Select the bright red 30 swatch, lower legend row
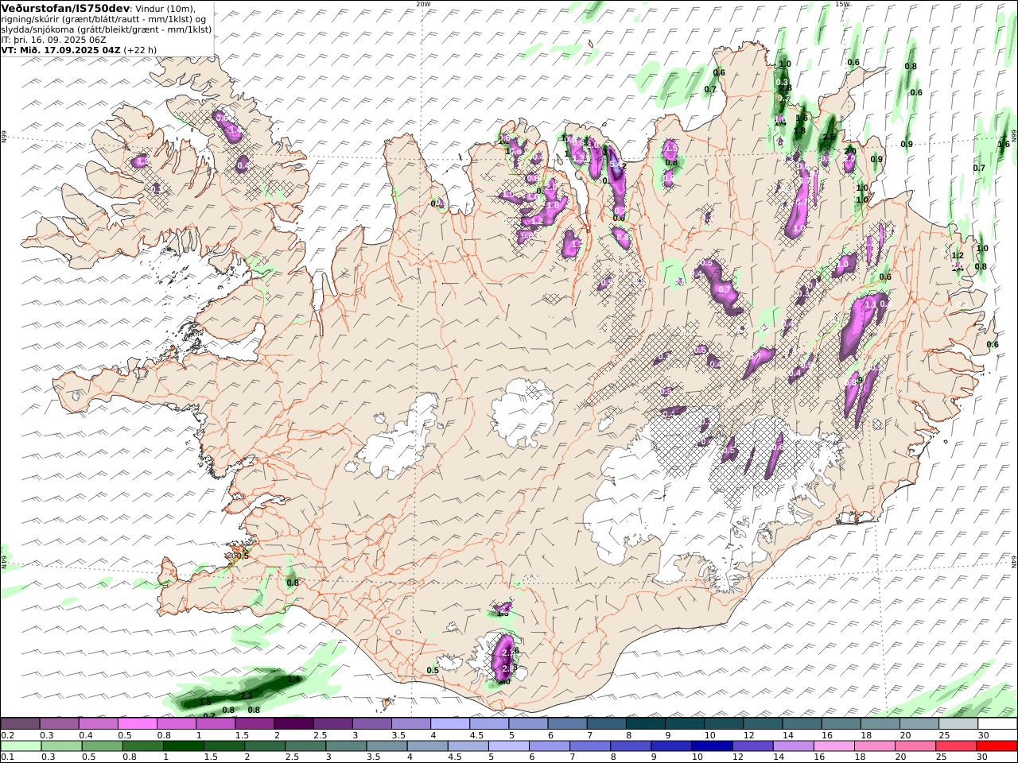Image resolution: width=1018 pixels, height=763 pixels. (997, 746)
